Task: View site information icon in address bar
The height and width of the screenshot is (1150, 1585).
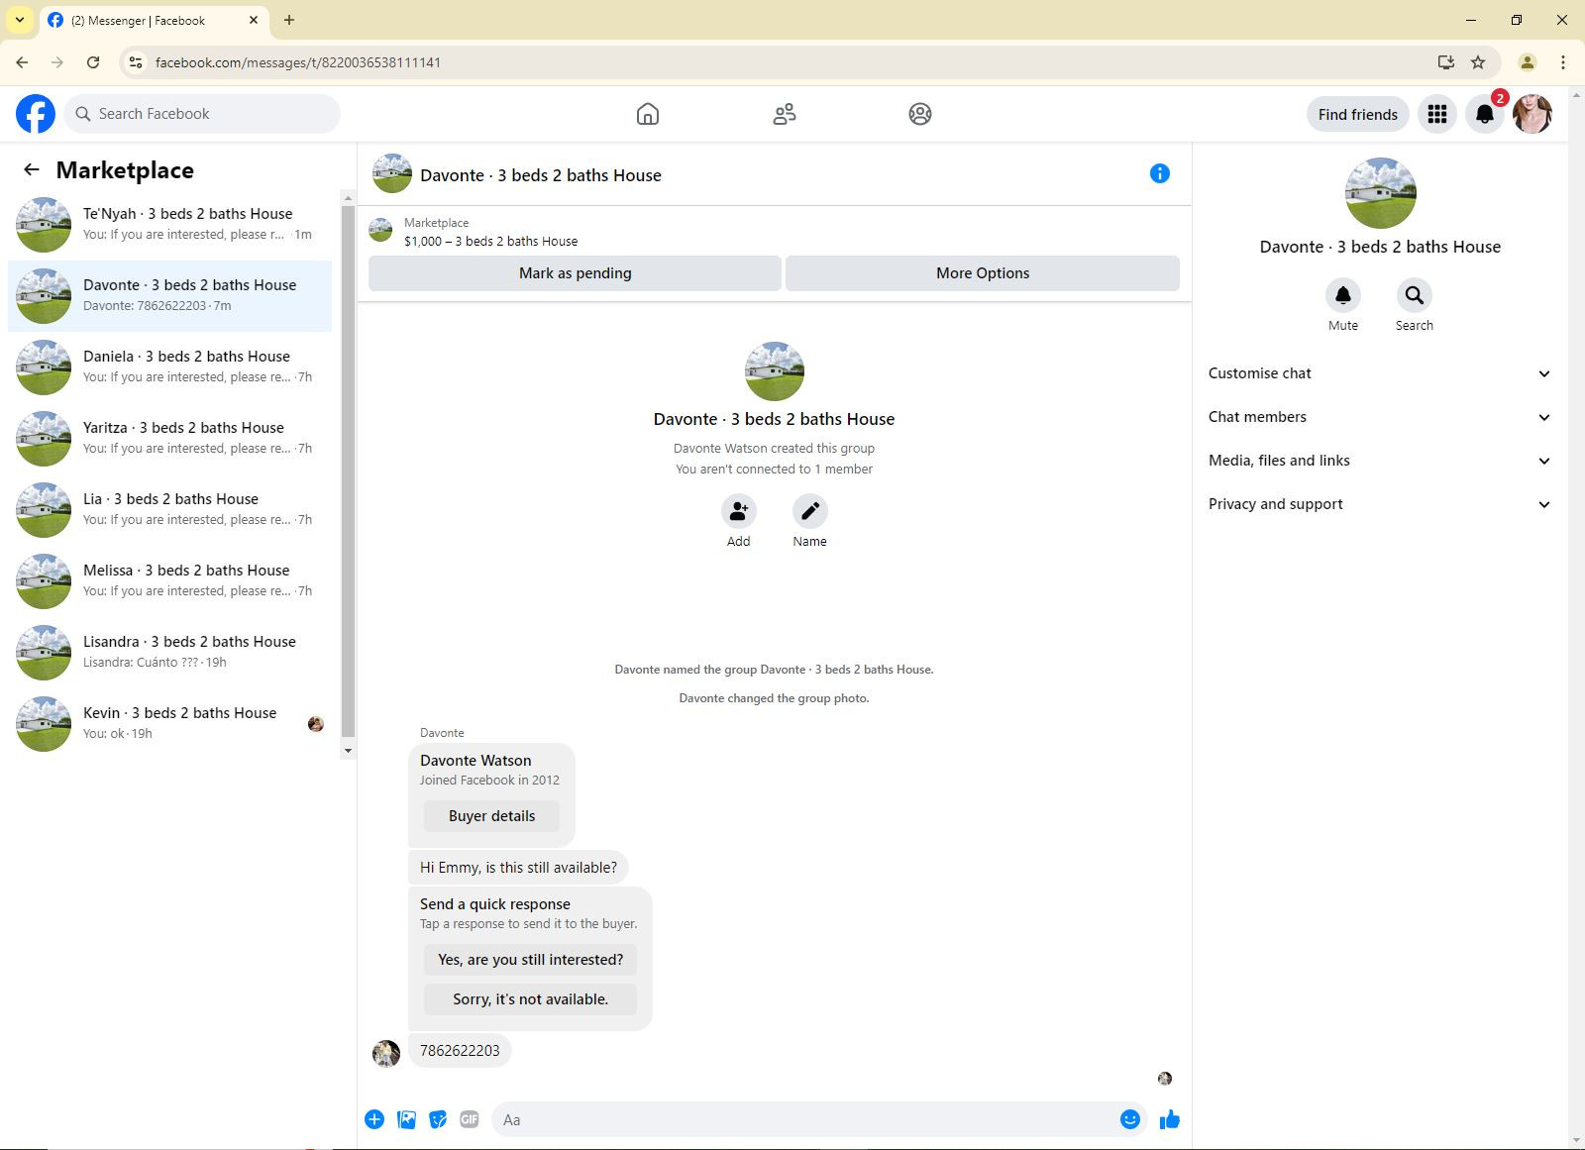Action: pos(136,62)
